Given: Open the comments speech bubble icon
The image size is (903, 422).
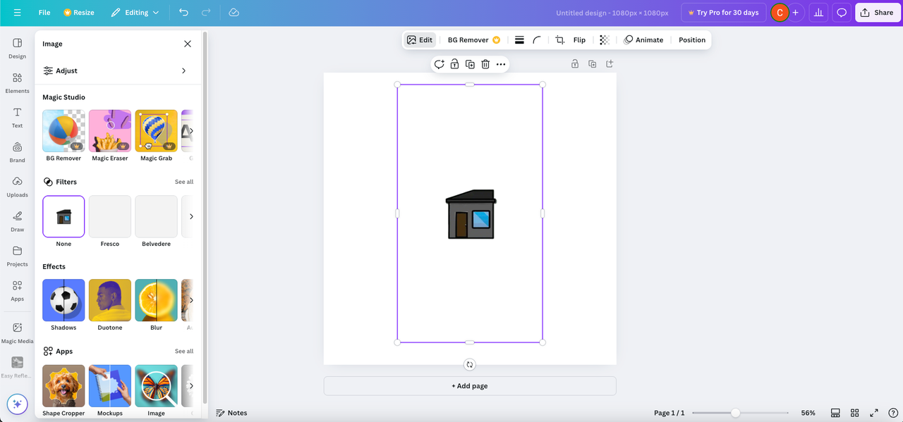Looking at the screenshot, I should pyautogui.click(x=841, y=13).
